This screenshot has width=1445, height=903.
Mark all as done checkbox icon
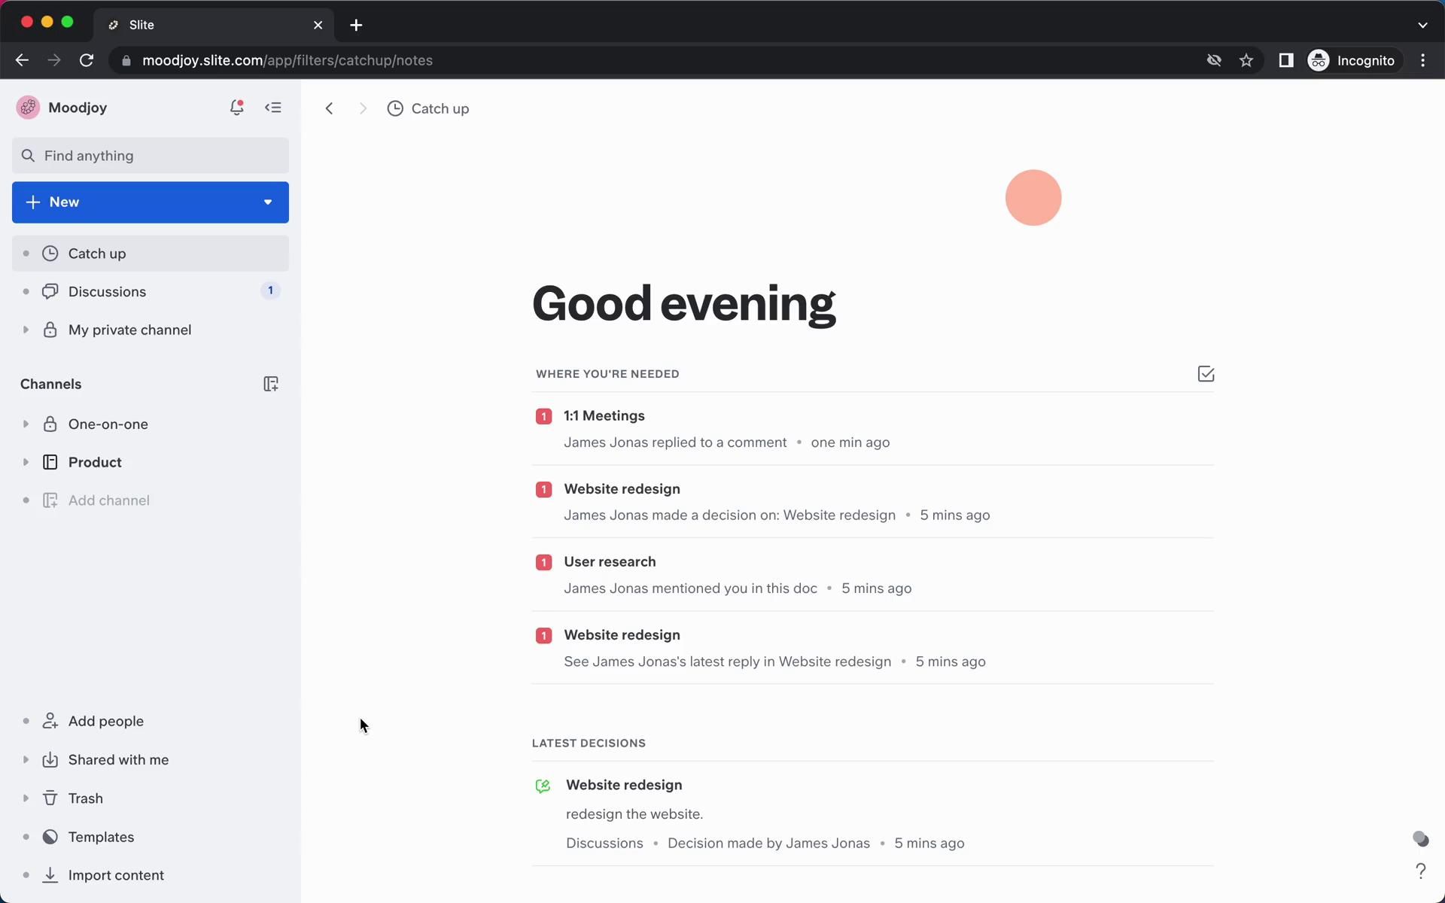[1206, 374]
